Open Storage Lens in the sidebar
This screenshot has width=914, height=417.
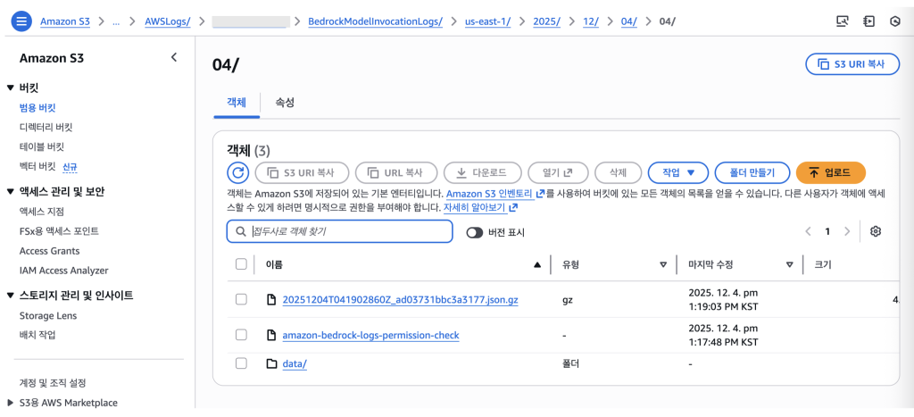[x=48, y=315]
